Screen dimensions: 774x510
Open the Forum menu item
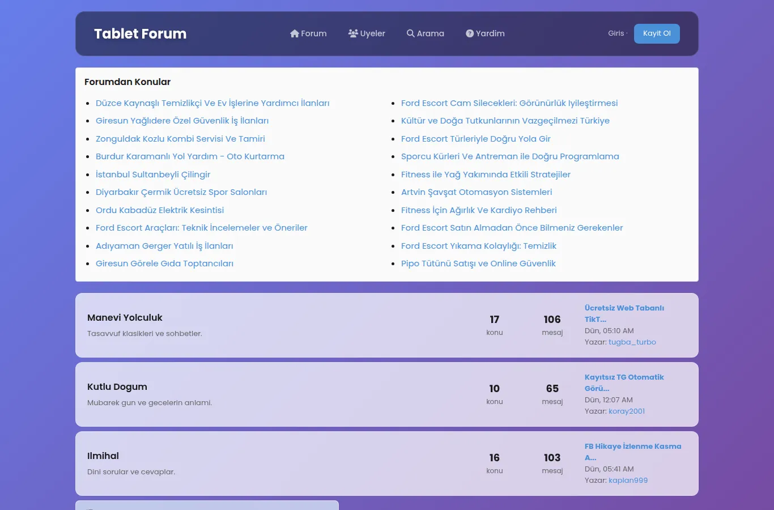(x=308, y=33)
